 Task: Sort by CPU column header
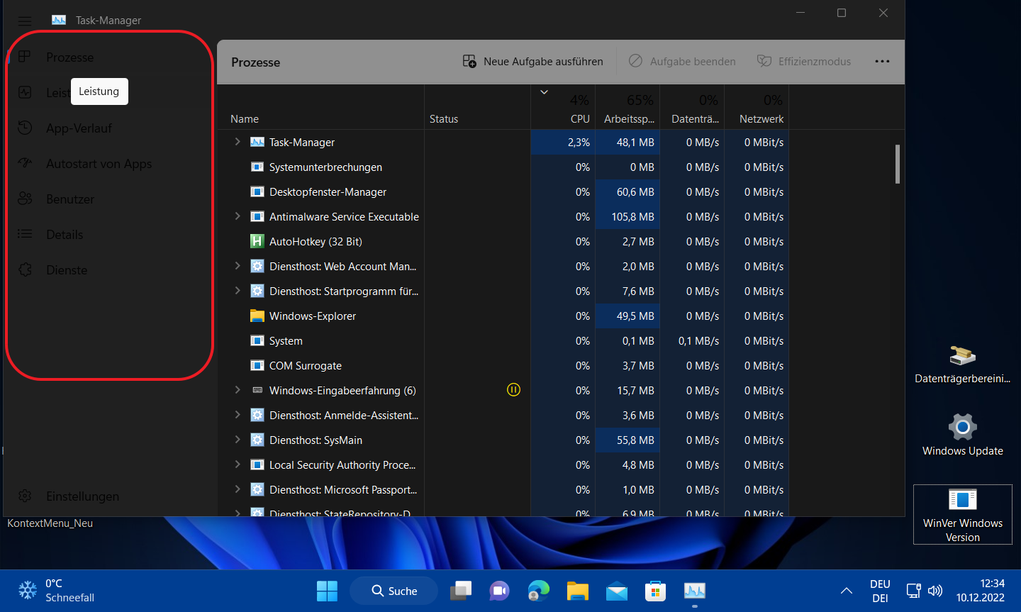[x=563, y=108]
